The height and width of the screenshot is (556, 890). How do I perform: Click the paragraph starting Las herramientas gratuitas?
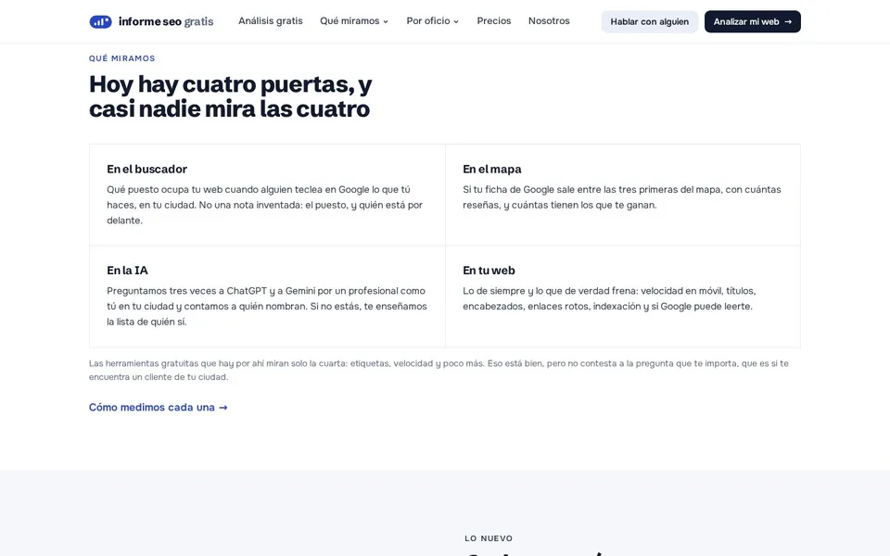[439, 370]
